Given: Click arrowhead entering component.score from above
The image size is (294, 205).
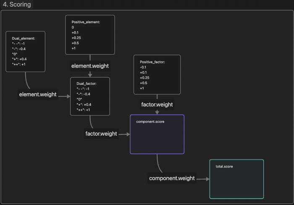Looking at the screenshot, I should click(x=157, y=113).
